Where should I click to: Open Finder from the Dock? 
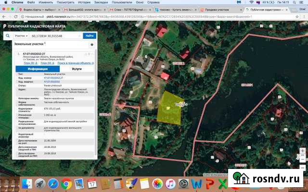[27, 183]
